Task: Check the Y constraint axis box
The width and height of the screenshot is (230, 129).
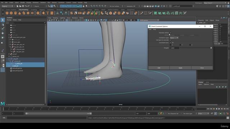Action: (x=180, y=45)
